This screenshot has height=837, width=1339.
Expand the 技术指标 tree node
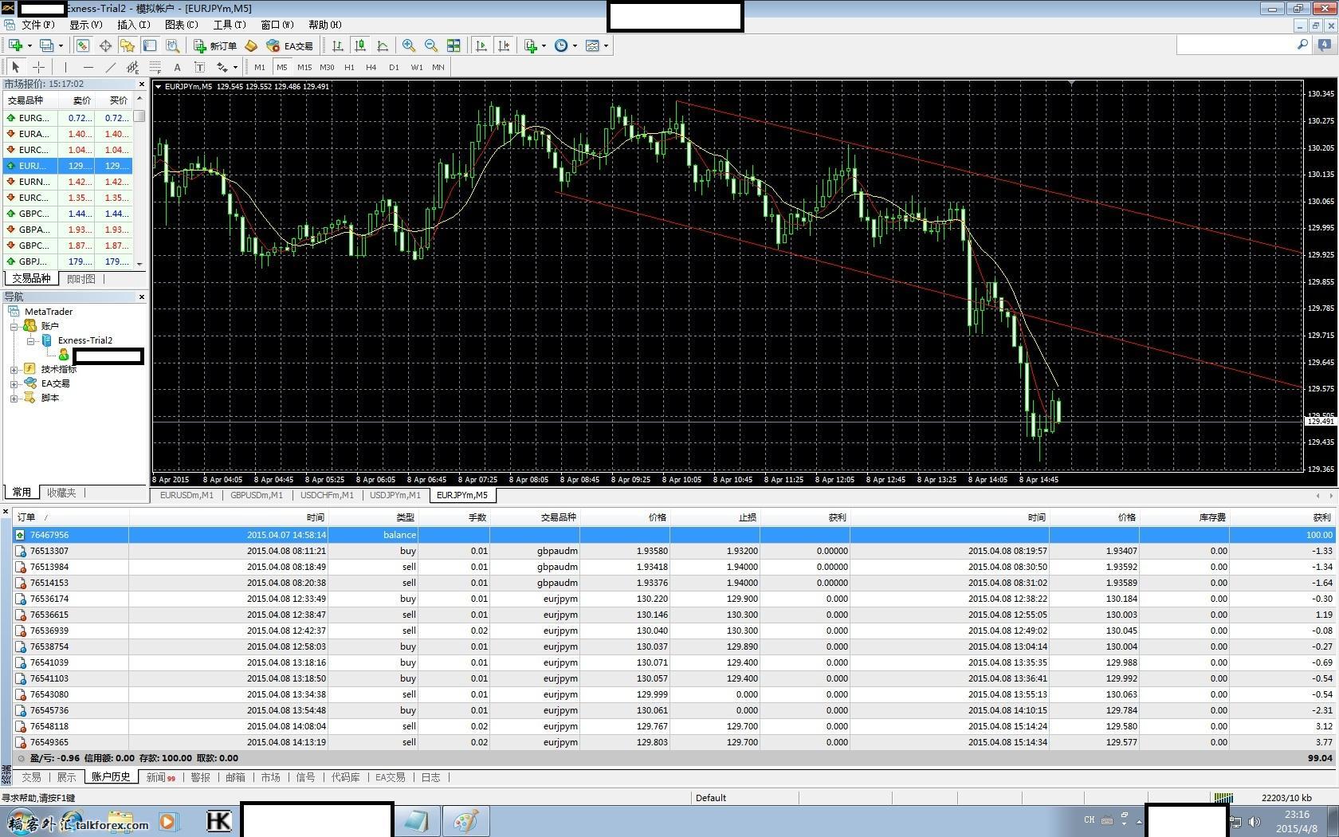click(x=14, y=369)
